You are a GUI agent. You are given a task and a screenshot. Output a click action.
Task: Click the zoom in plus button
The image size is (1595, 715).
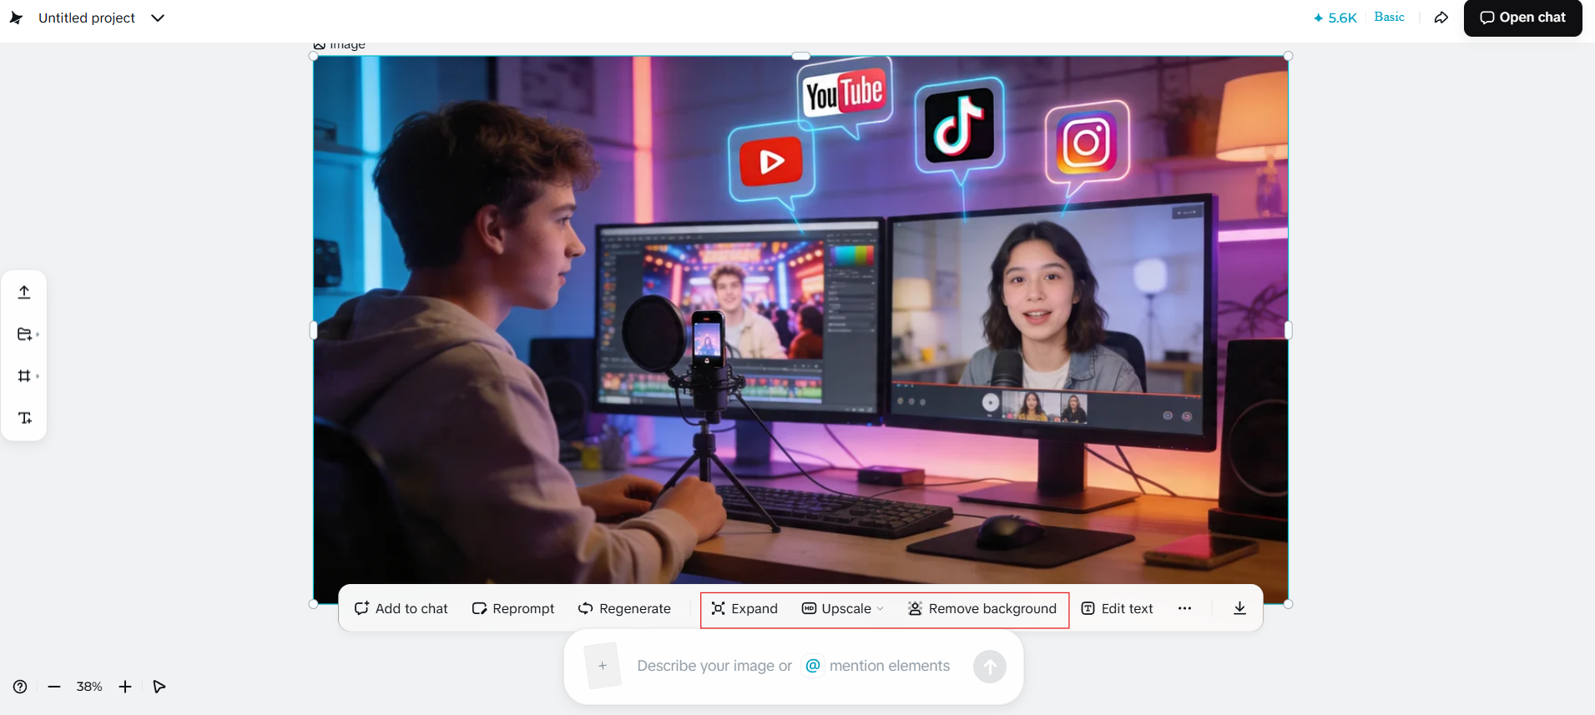[x=125, y=687]
